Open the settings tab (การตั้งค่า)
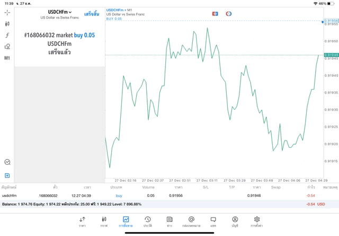 257,221
